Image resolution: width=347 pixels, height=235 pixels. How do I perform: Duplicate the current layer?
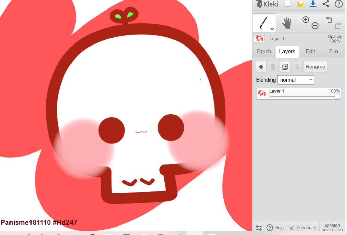(285, 67)
